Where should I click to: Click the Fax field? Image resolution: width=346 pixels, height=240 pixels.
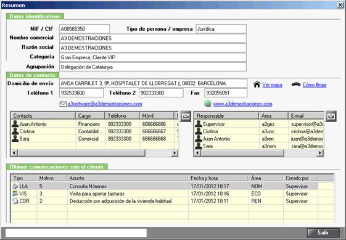(x=226, y=93)
